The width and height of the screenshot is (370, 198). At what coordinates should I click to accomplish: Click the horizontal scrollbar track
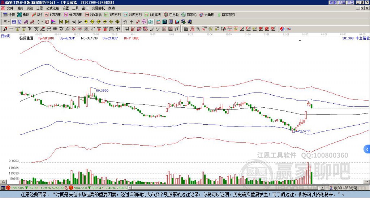click(x=227, y=188)
